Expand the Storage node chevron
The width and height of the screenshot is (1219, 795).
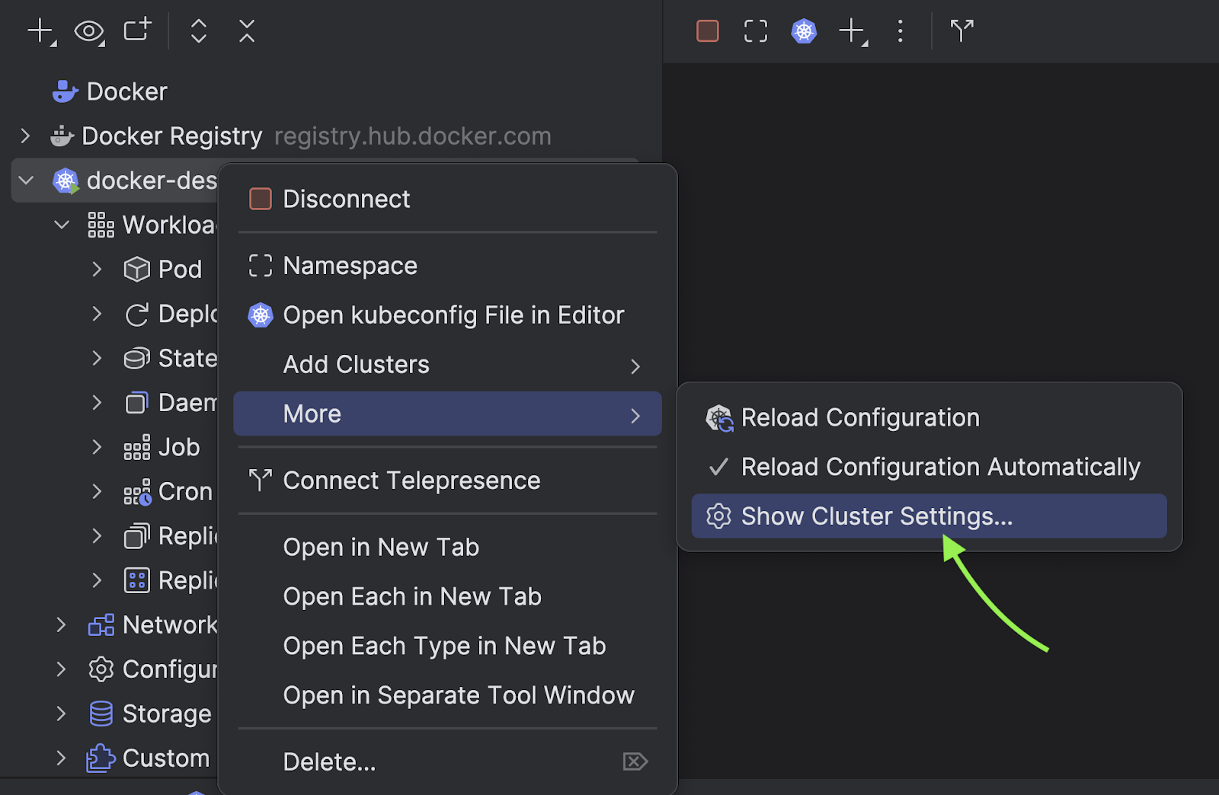pos(61,714)
